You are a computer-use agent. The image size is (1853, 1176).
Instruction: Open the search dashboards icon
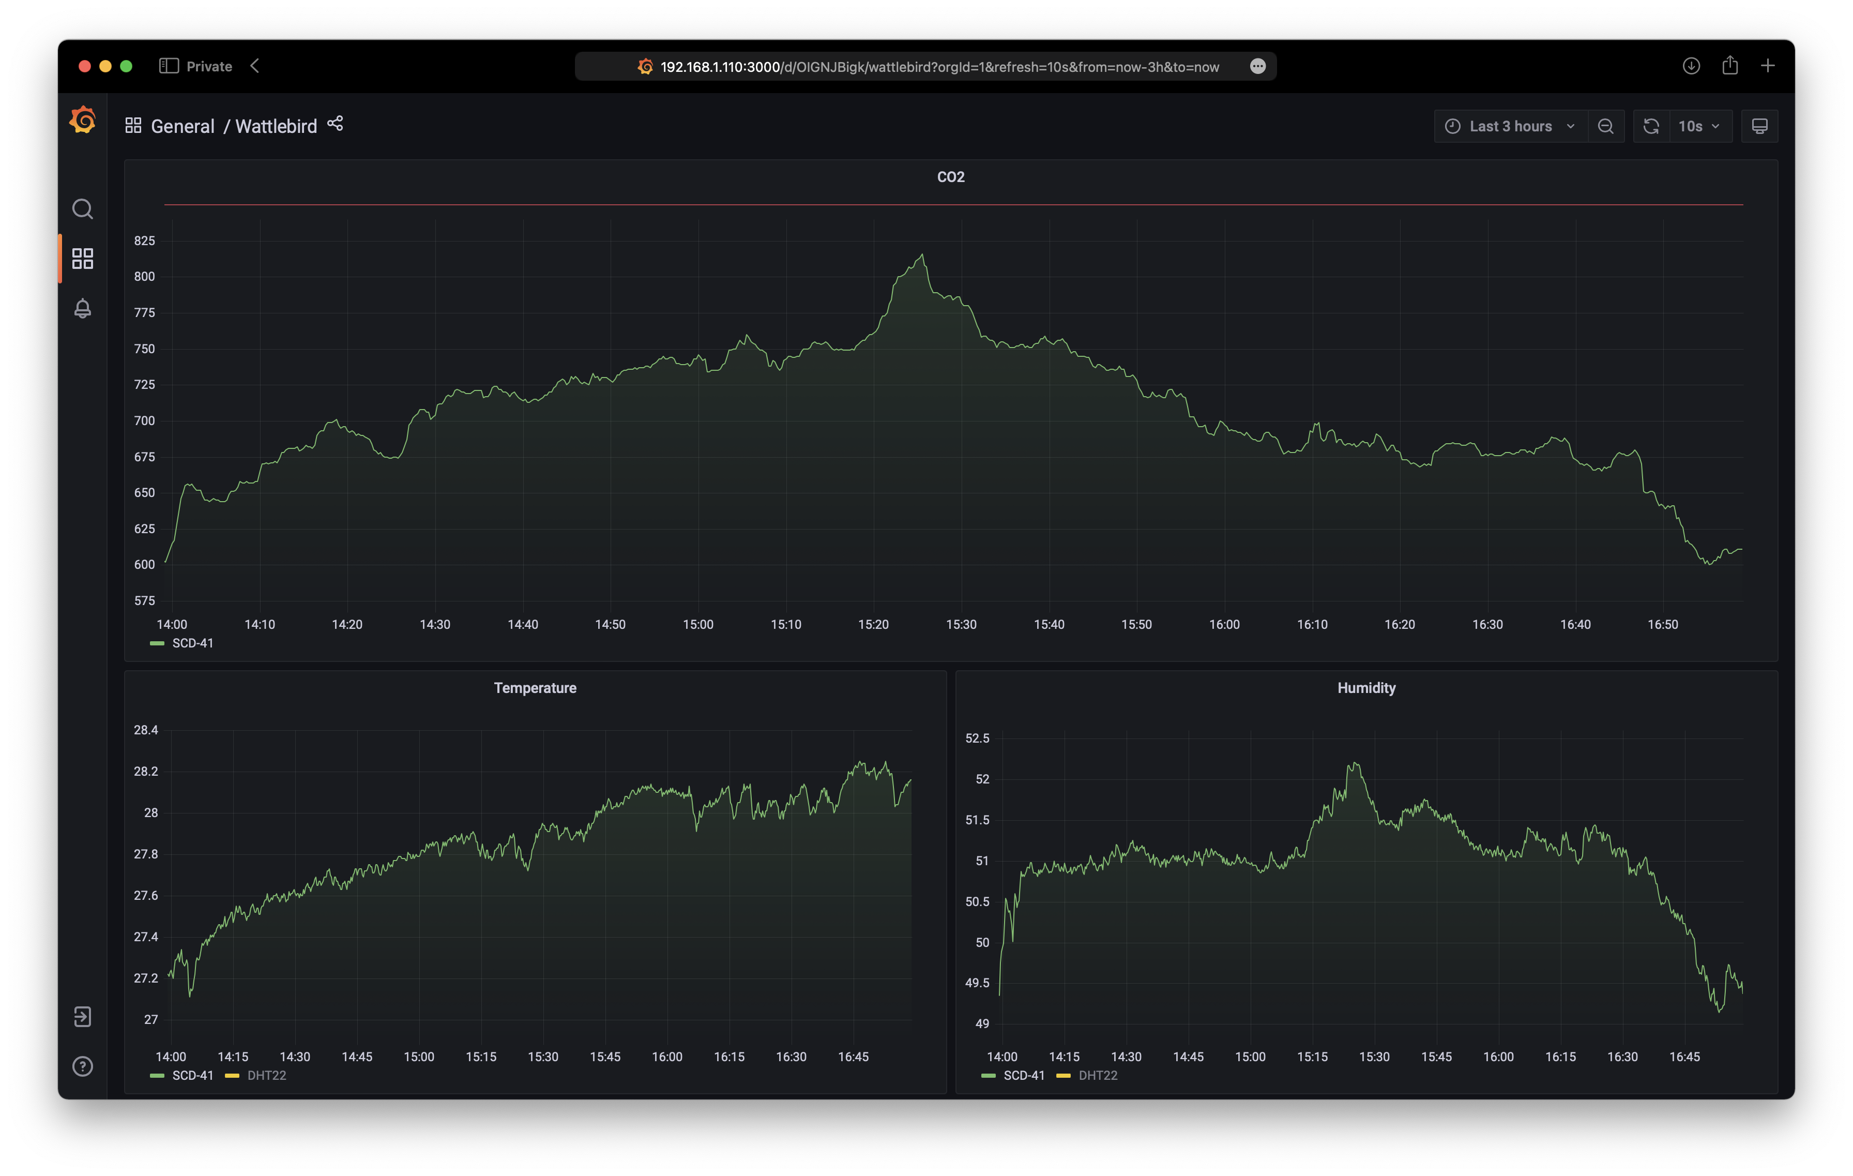82,209
